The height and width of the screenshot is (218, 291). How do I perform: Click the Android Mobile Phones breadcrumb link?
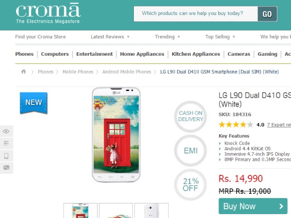pos(127,72)
